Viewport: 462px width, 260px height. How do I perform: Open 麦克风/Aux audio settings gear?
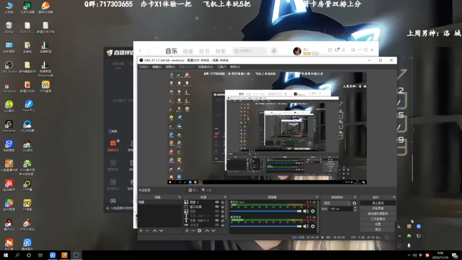tap(313, 211)
